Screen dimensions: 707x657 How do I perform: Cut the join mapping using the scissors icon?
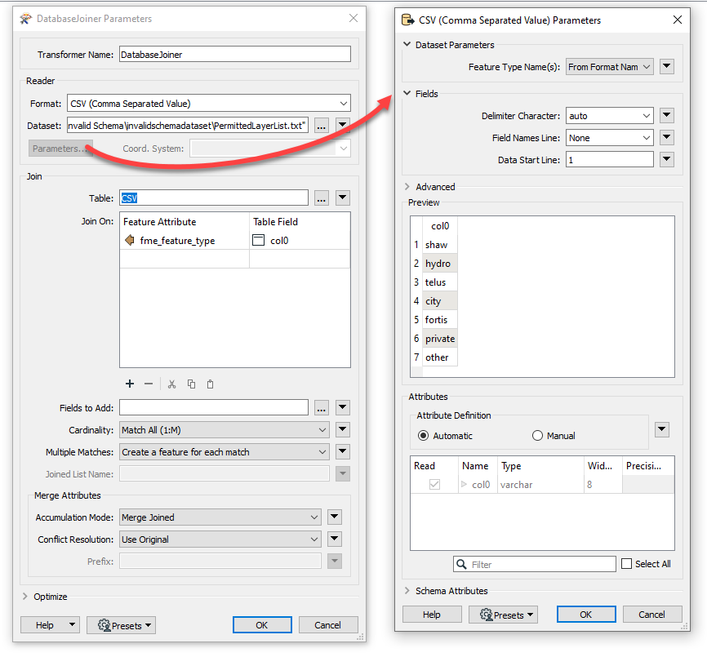[173, 384]
